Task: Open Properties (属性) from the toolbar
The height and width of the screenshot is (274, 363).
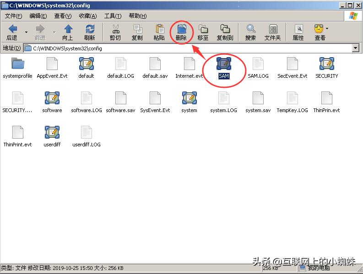Action: tap(298, 32)
